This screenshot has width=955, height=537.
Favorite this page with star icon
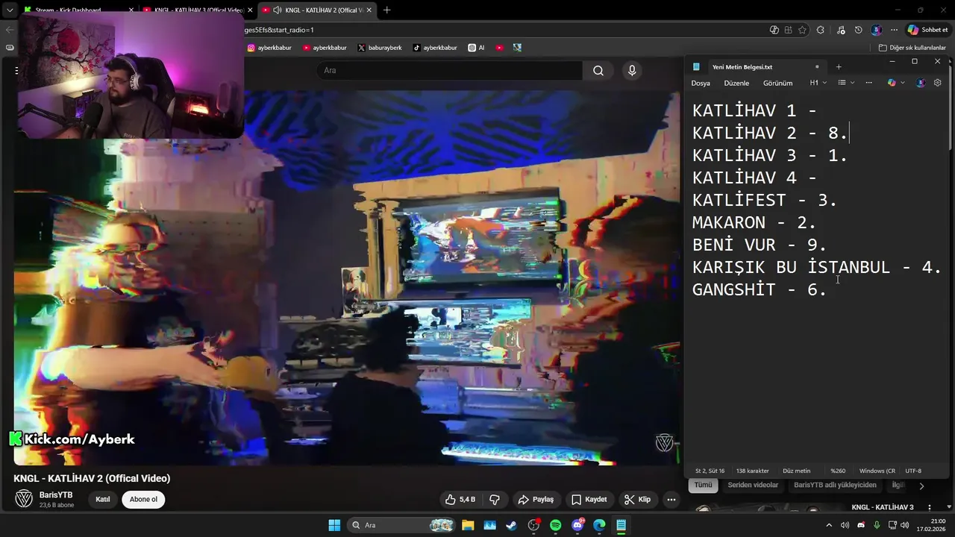tap(802, 30)
